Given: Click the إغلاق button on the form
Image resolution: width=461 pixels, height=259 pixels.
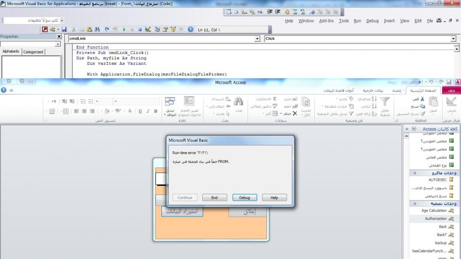Looking at the screenshot, I should (x=248, y=212).
